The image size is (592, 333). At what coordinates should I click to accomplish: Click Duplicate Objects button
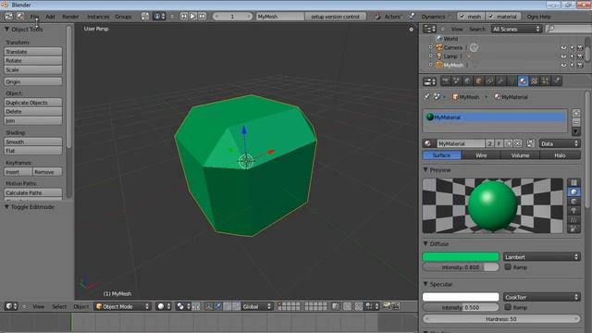point(33,103)
